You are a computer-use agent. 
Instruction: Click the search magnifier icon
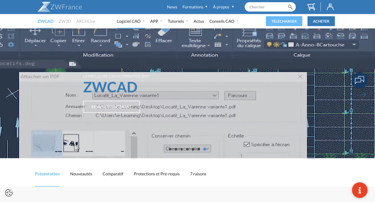(x=290, y=7)
